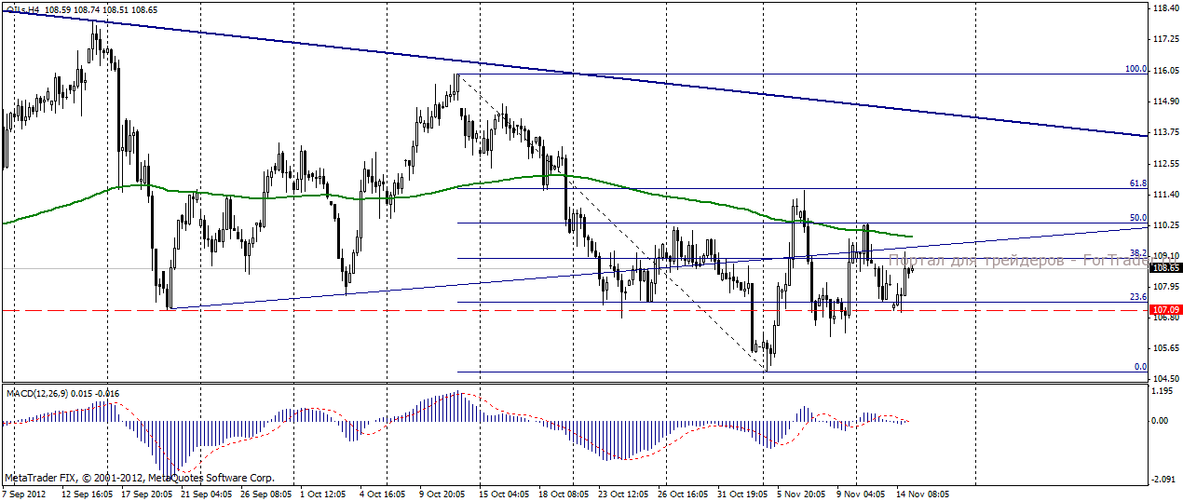This screenshot has height=501, width=1183.
Task: Click the 114.90 price axis value
Action: click(x=1164, y=101)
